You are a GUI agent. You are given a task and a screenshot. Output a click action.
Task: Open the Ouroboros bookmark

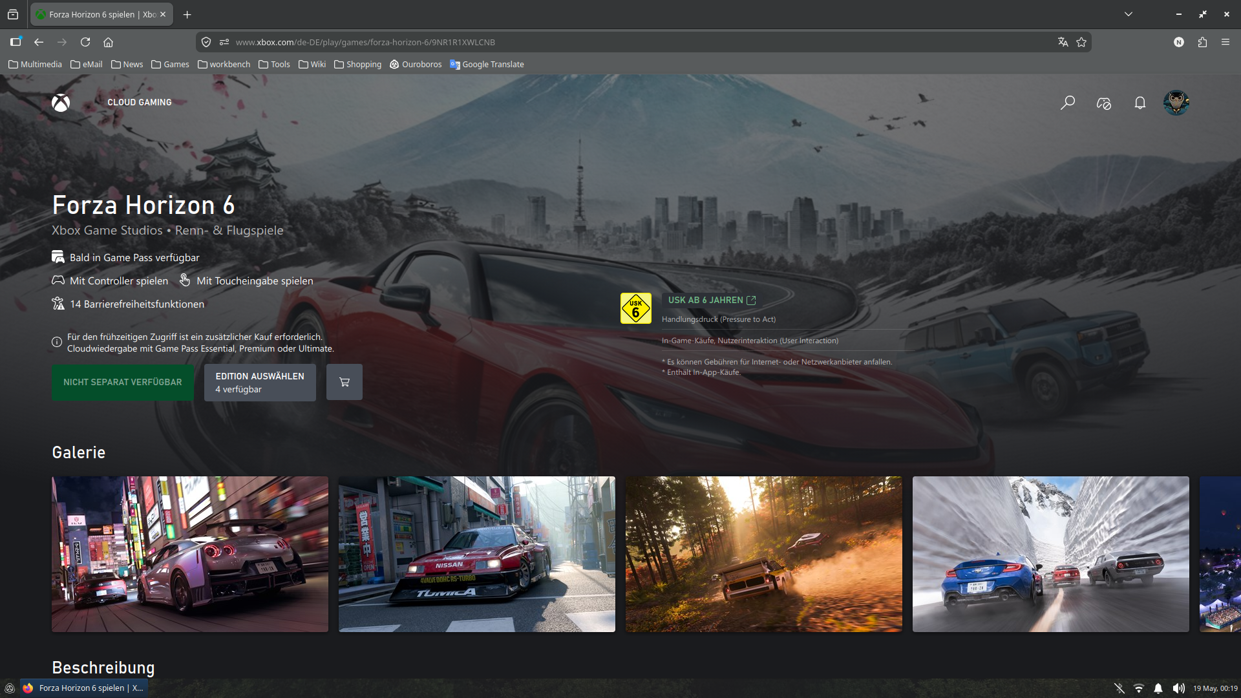click(416, 64)
